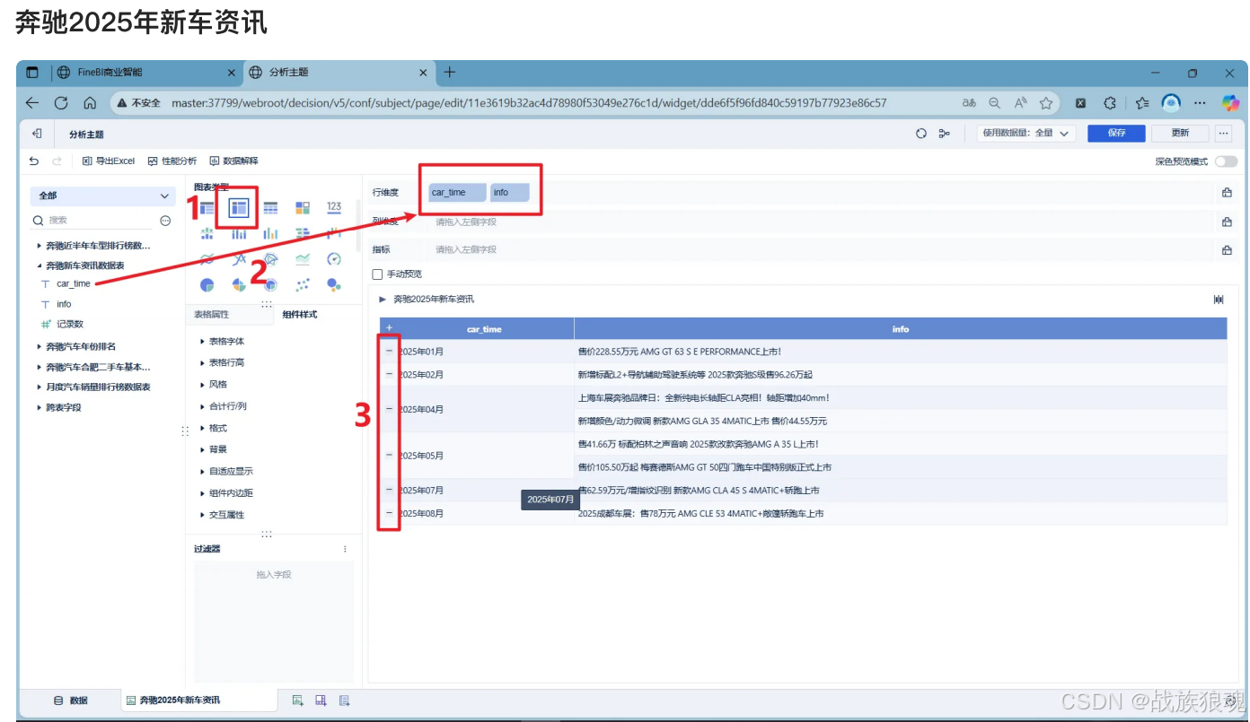Select the horizontal stacked bar chart
The image size is (1250, 722).
tap(303, 233)
